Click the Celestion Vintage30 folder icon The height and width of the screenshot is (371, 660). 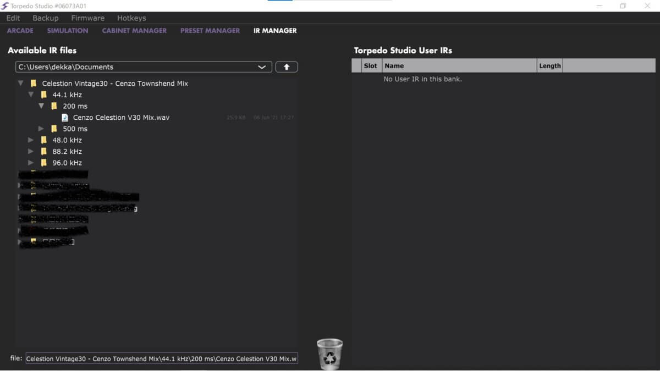click(34, 84)
